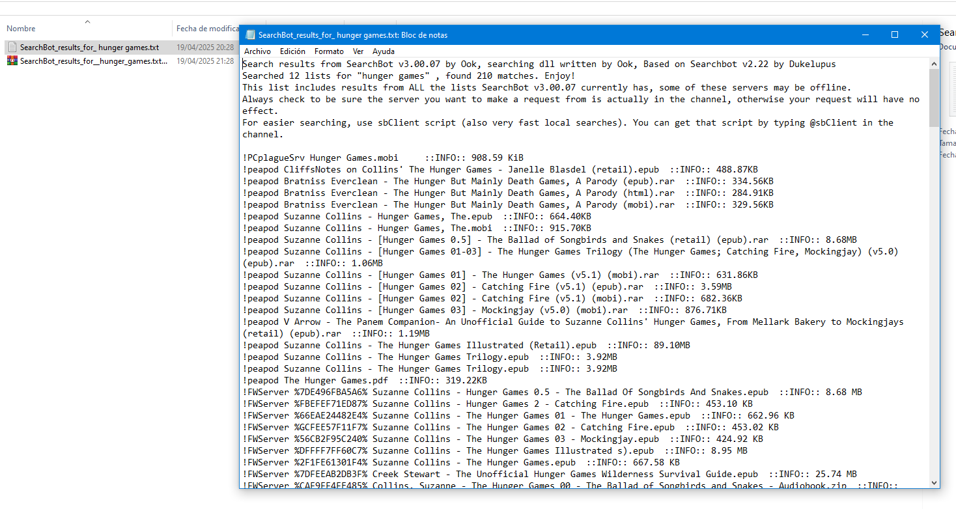Click the Notepad scrollbar up arrow

(x=934, y=62)
